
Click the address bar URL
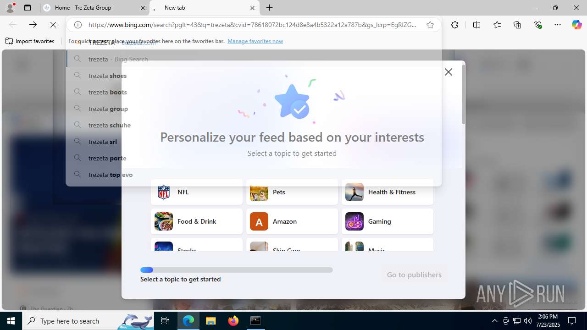pyautogui.click(x=252, y=25)
